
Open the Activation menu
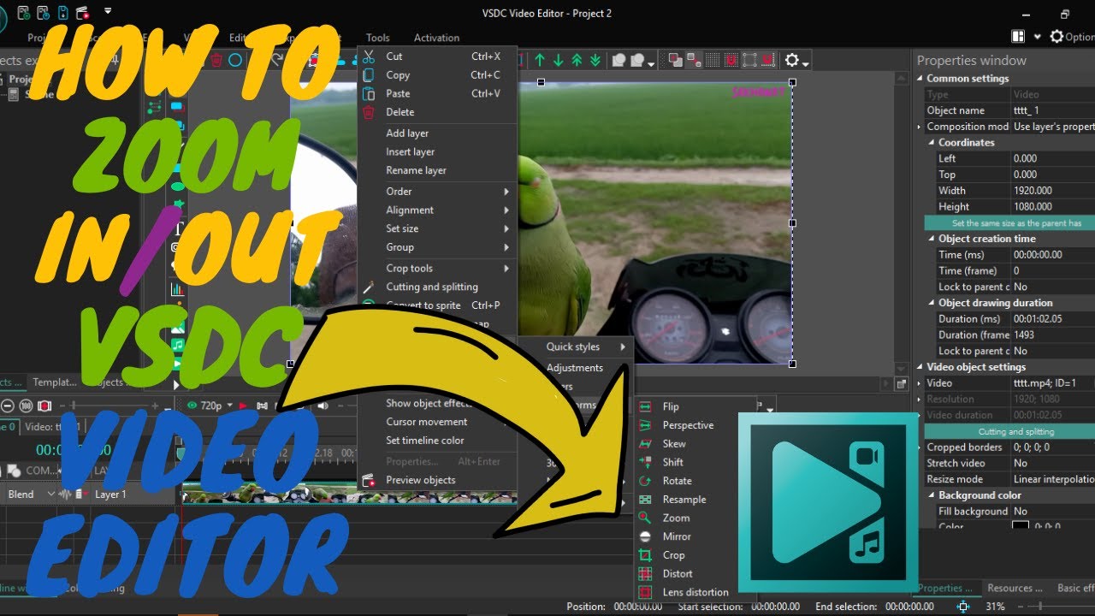click(x=436, y=38)
